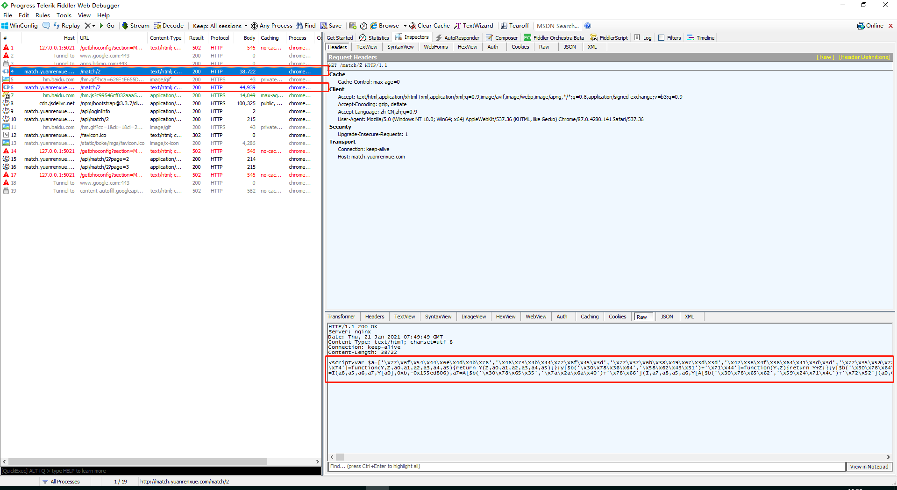This screenshot has width=897, height=490.
Task: Open the Rules menu
Action: 43,15
